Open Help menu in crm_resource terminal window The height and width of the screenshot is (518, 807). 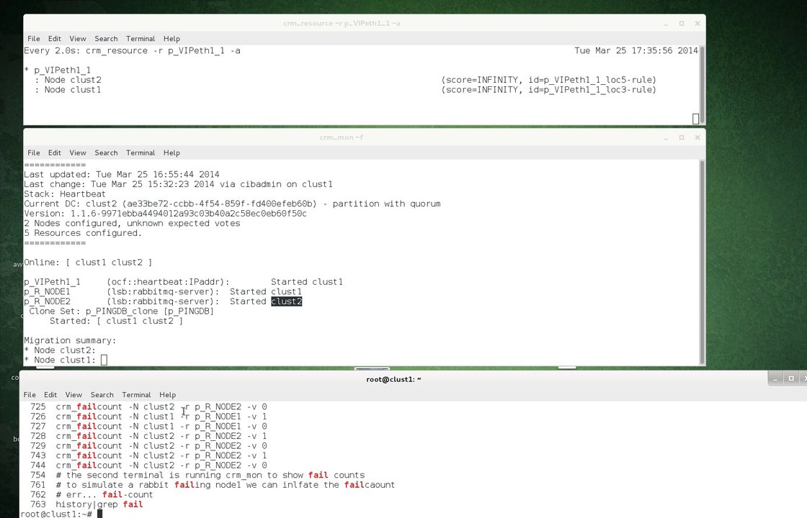tap(171, 39)
